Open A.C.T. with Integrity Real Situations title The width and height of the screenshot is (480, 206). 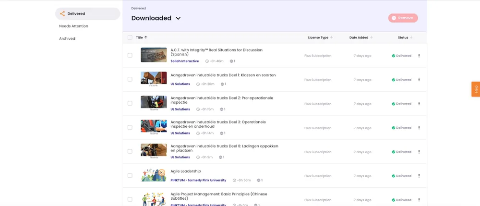coord(216,52)
